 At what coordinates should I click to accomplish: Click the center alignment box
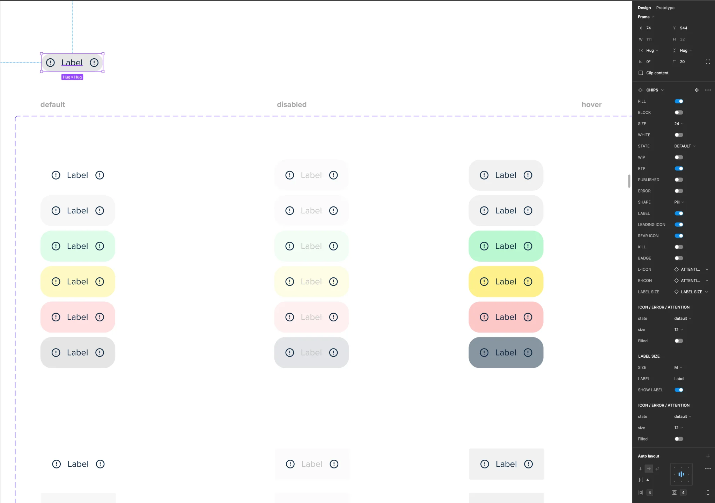click(x=681, y=474)
